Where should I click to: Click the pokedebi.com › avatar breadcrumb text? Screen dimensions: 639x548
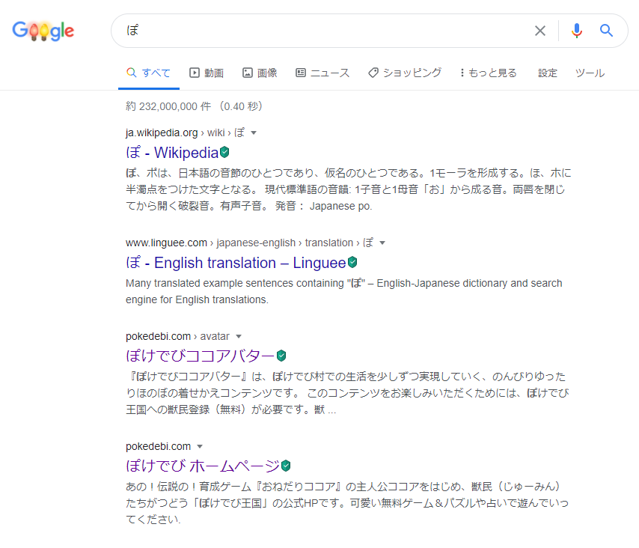(x=177, y=336)
